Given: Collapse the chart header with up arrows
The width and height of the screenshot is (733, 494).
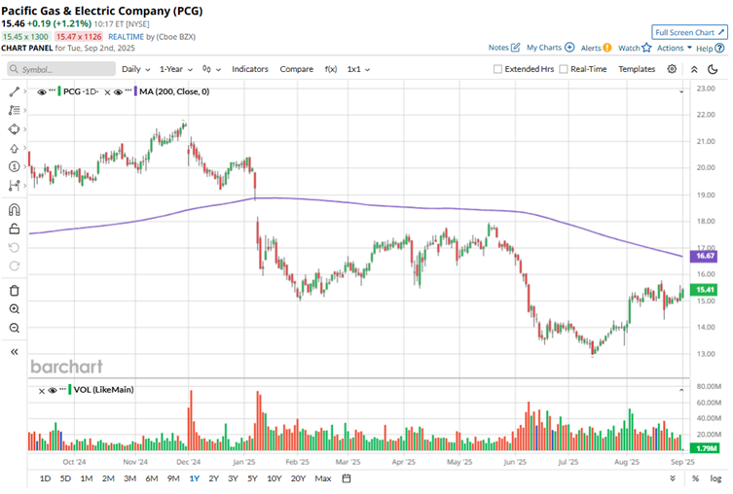Looking at the screenshot, I should click(x=694, y=70).
